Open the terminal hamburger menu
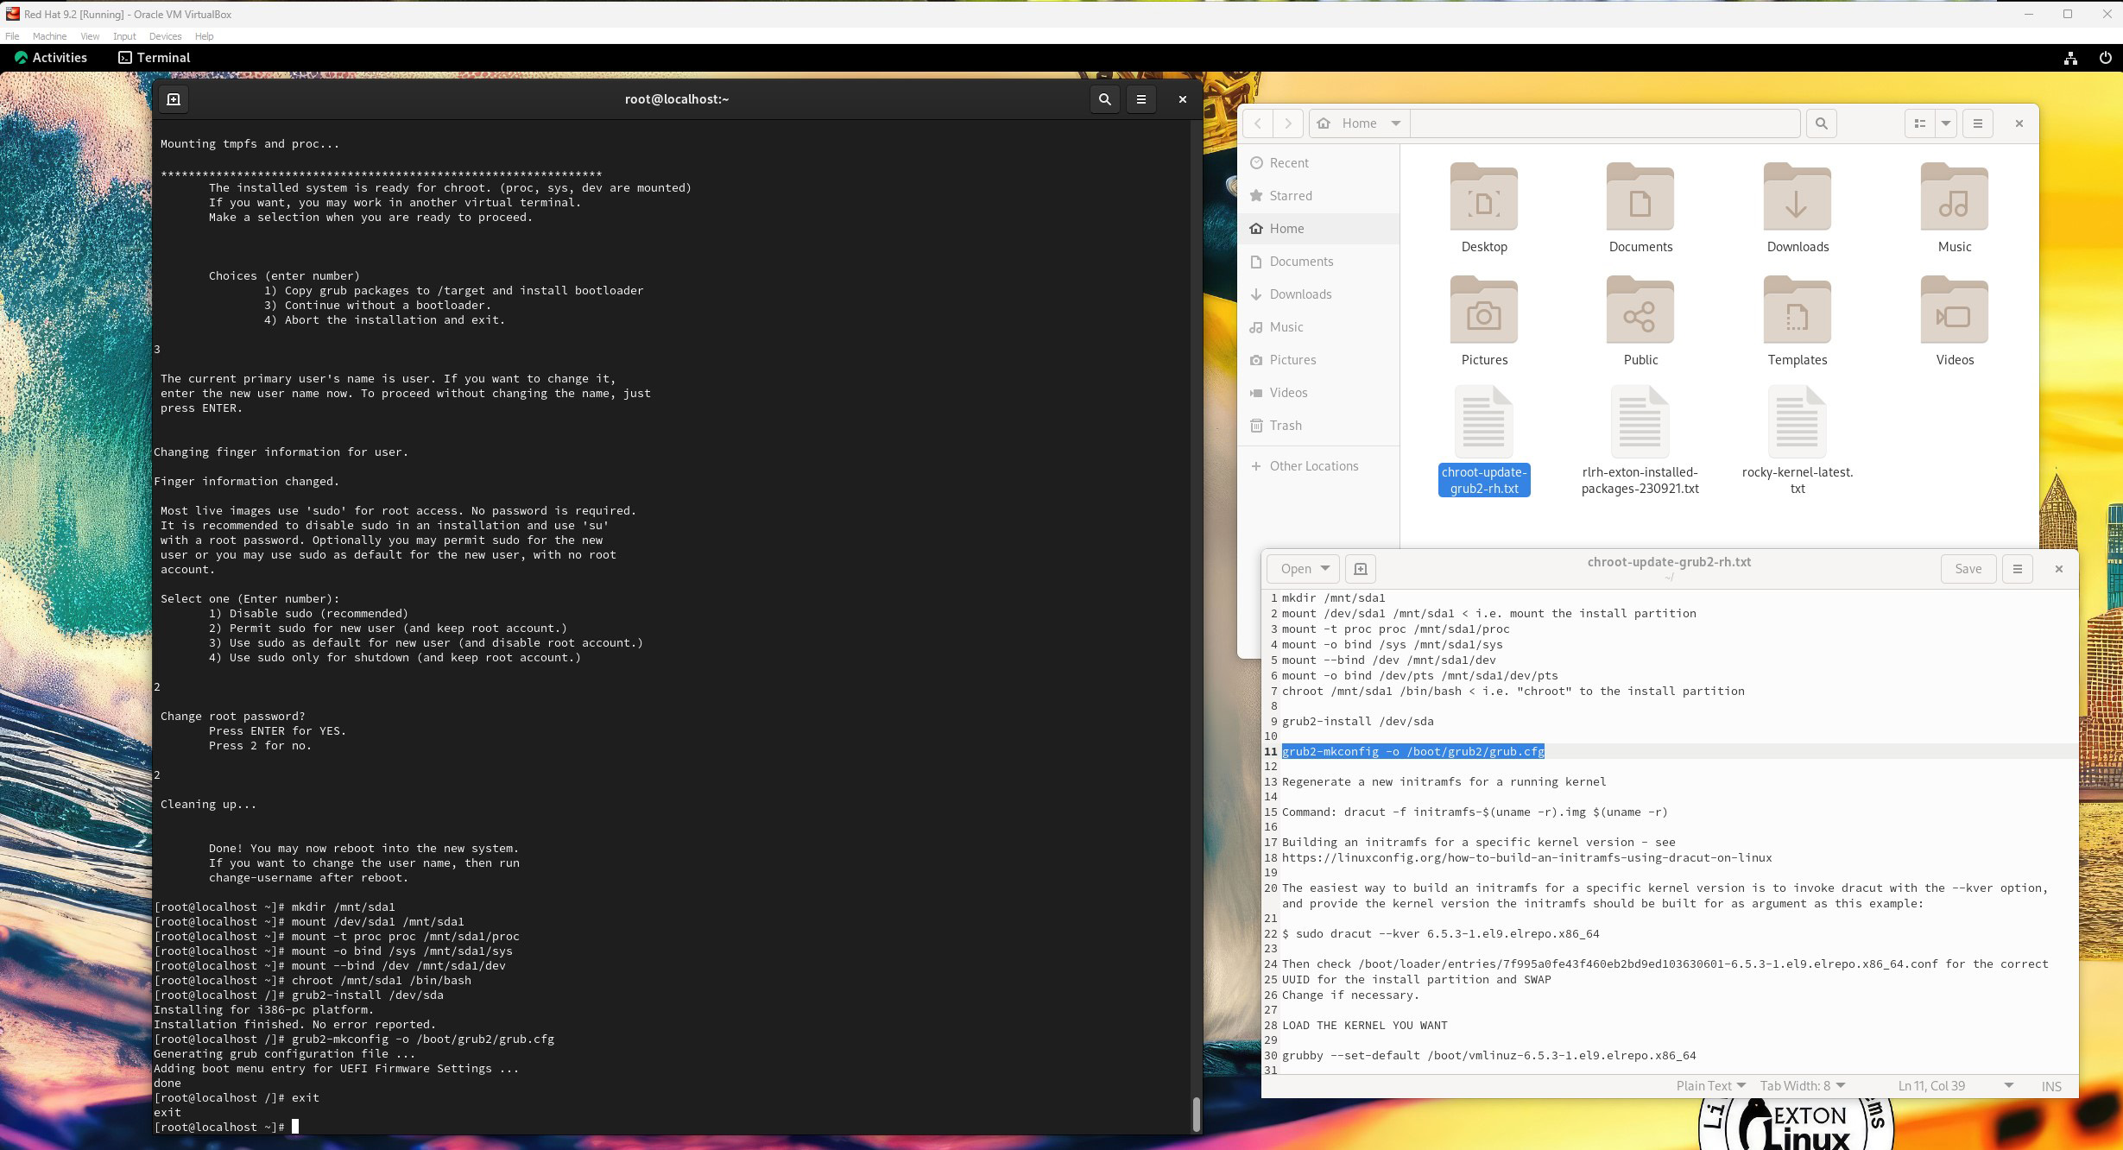Image resolution: width=2123 pixels, height=1150 pixels. click(x=1141, y=99)
